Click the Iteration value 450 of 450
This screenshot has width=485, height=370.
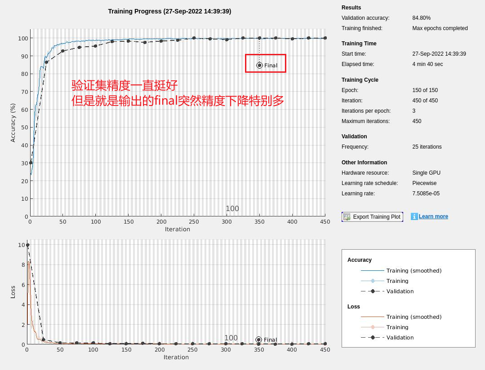(x=425, y=101)
